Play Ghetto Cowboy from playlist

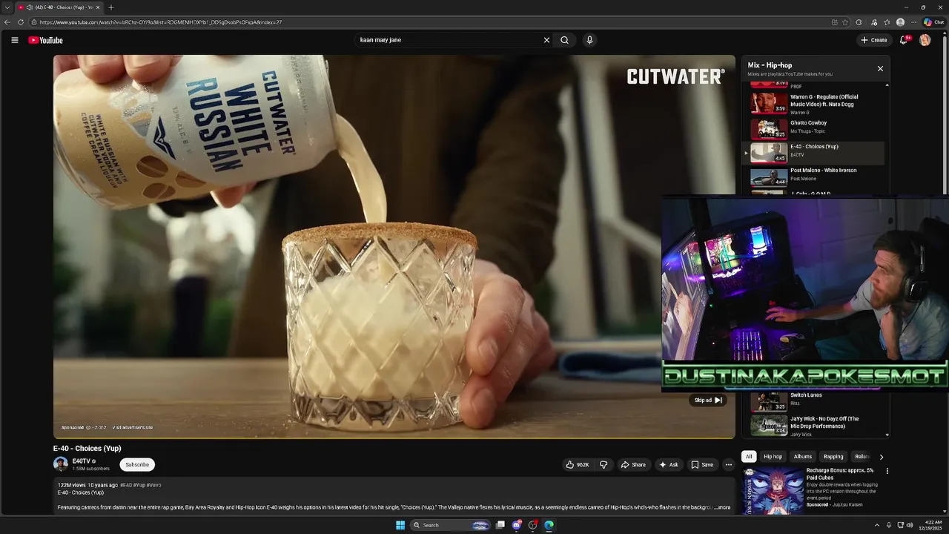[x=813, y=128]
